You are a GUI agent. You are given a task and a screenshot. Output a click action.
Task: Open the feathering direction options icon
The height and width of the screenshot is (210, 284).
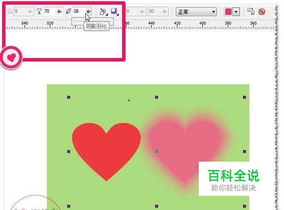pos(103,11)
